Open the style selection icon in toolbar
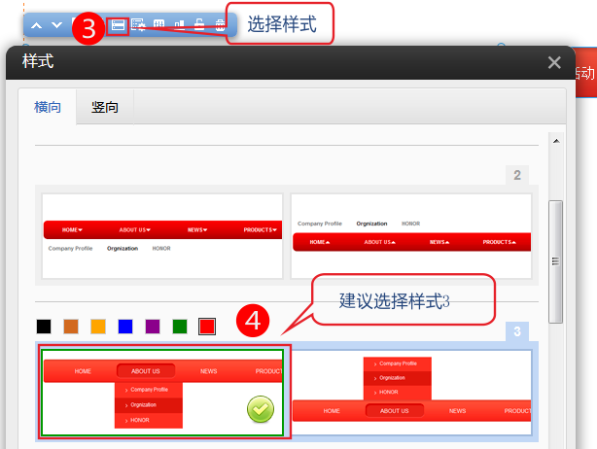The height and width of the screenshot is (449, 597). (x=118, y=25)
